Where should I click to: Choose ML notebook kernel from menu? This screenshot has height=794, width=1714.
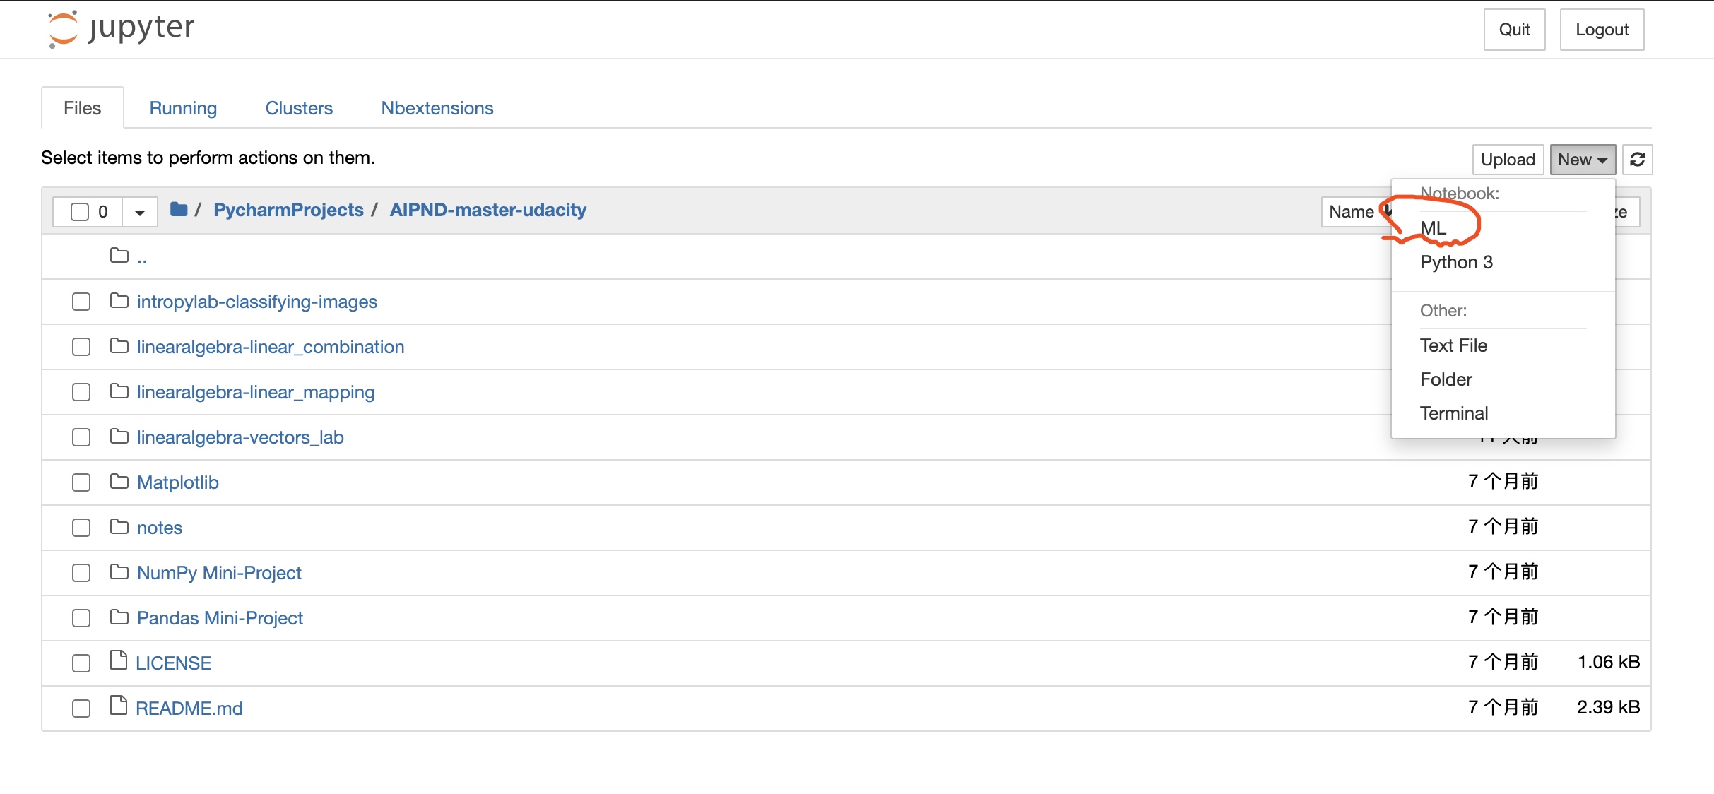(x=1434, y=228)
